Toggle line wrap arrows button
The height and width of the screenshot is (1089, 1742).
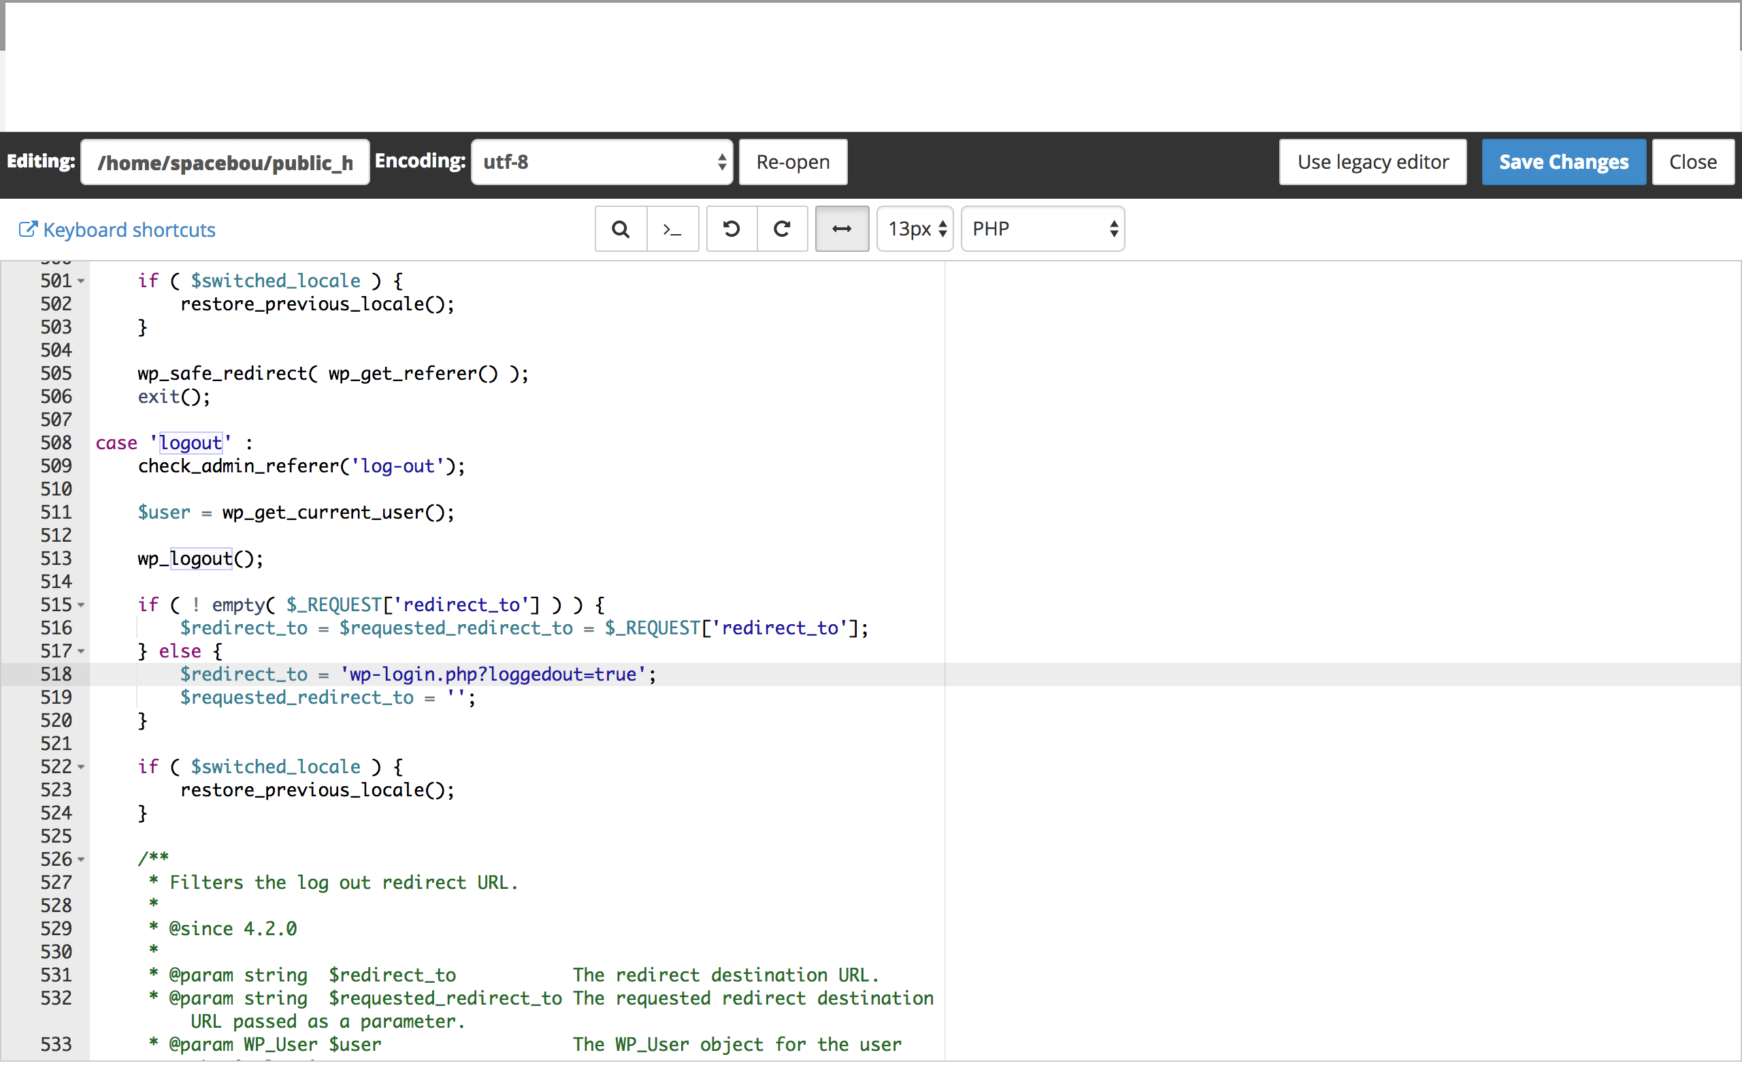coord(842,229)
